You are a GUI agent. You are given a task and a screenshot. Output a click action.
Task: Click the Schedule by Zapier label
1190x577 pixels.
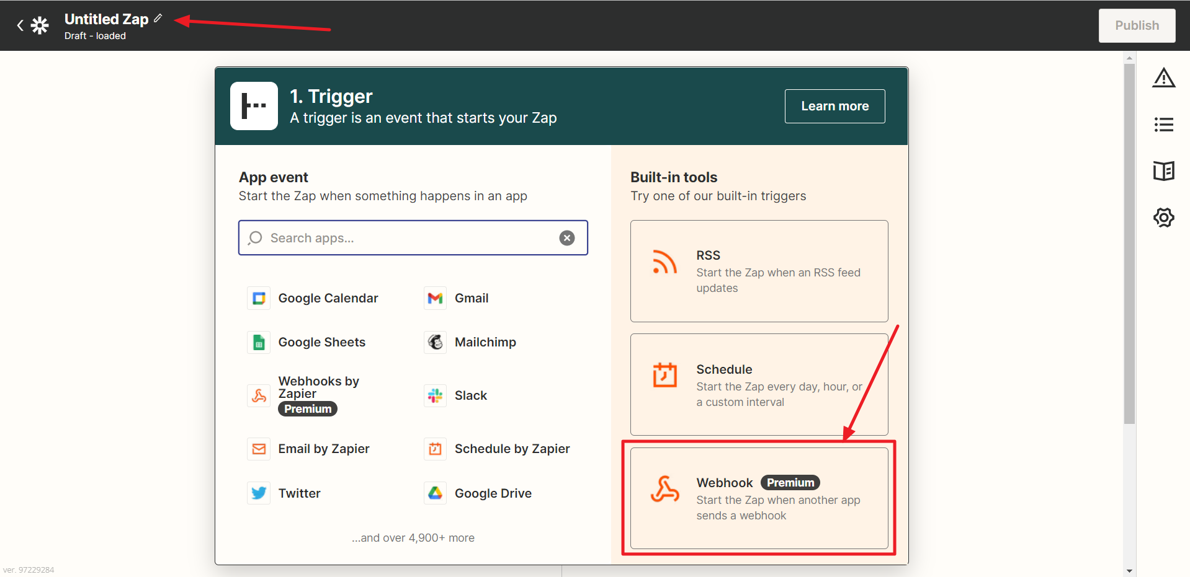[x=512, y=449]
